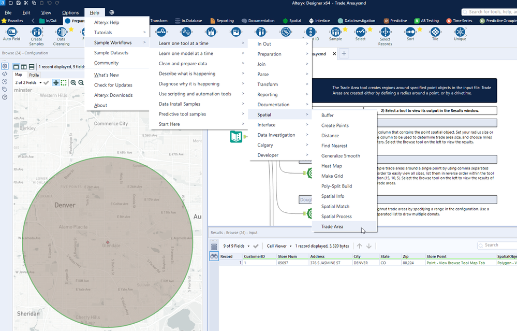Click Check for Updates in Help menu
This screenshot has height=331, width=517.
(113, 85)
